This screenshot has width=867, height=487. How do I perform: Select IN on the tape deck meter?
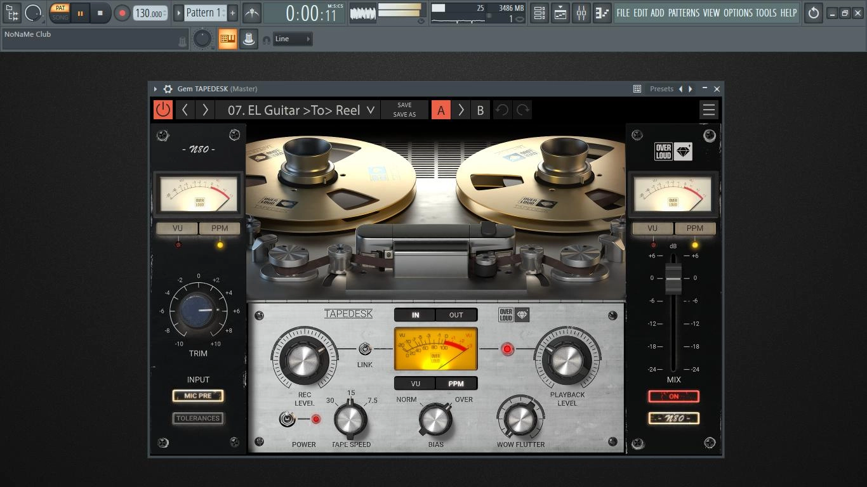(415, 315)
